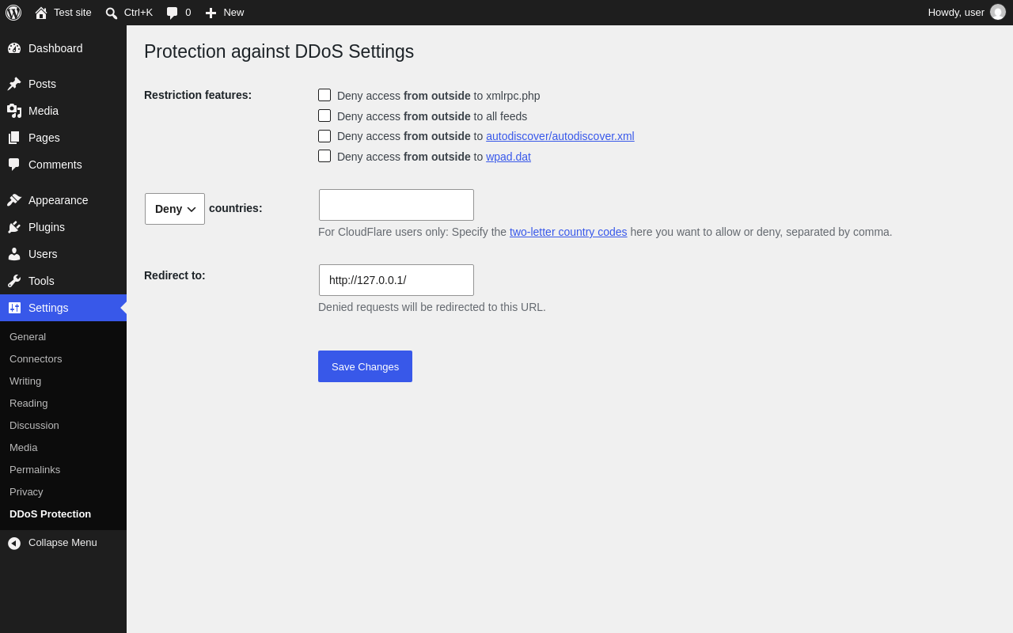Viewport: 1013px width, 633px height.
Task: Click the Settings menu label
Action: (x=48, y=308)
